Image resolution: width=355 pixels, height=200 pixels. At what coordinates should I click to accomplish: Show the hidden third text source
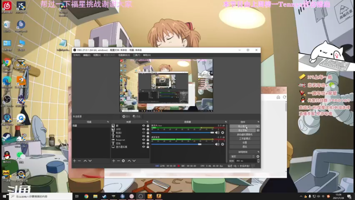[143, 132]
